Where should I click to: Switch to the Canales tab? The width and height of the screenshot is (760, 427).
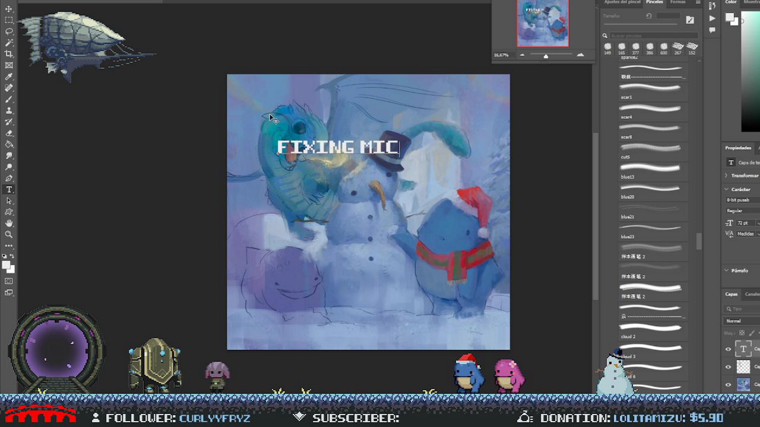pyautogui.click(x=752, y=294)
